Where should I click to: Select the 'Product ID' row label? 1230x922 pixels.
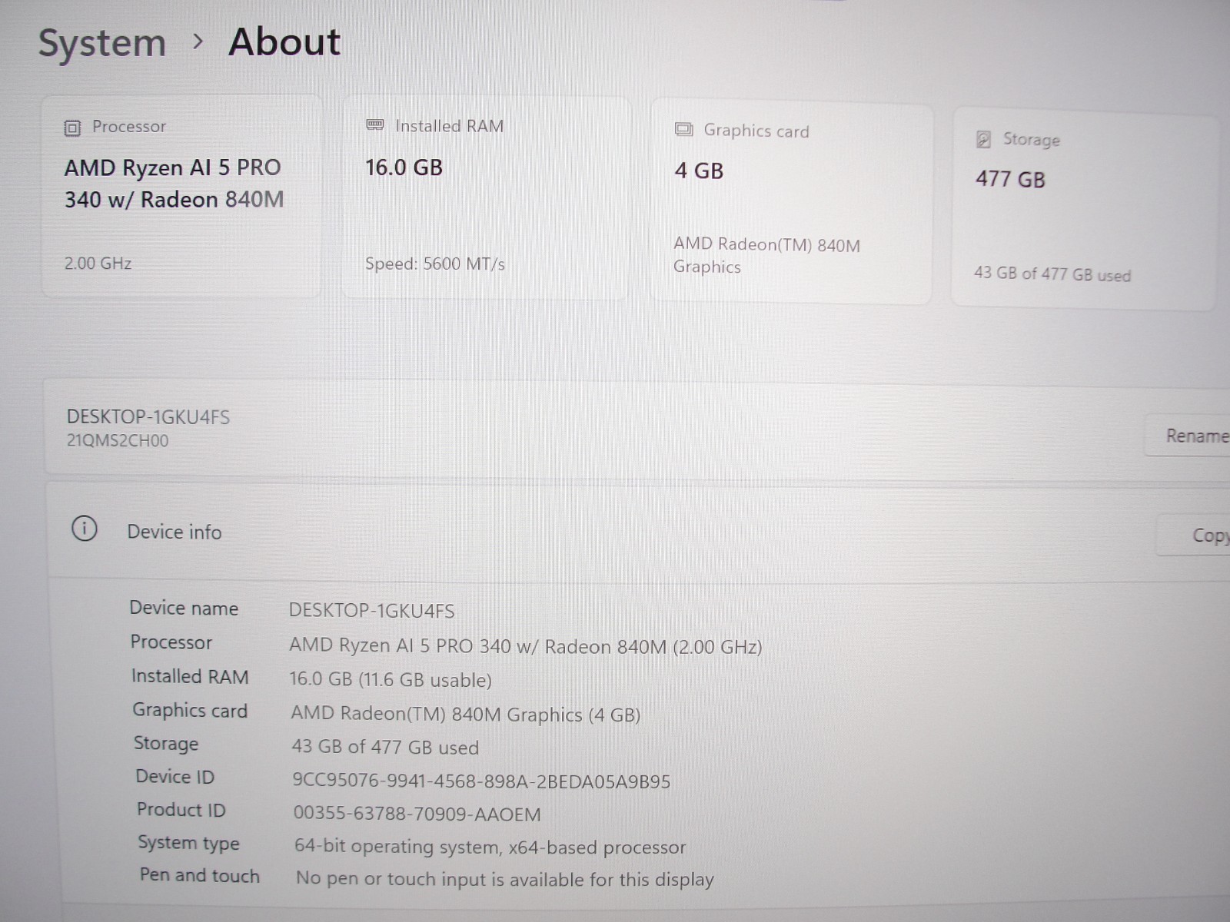181,810
